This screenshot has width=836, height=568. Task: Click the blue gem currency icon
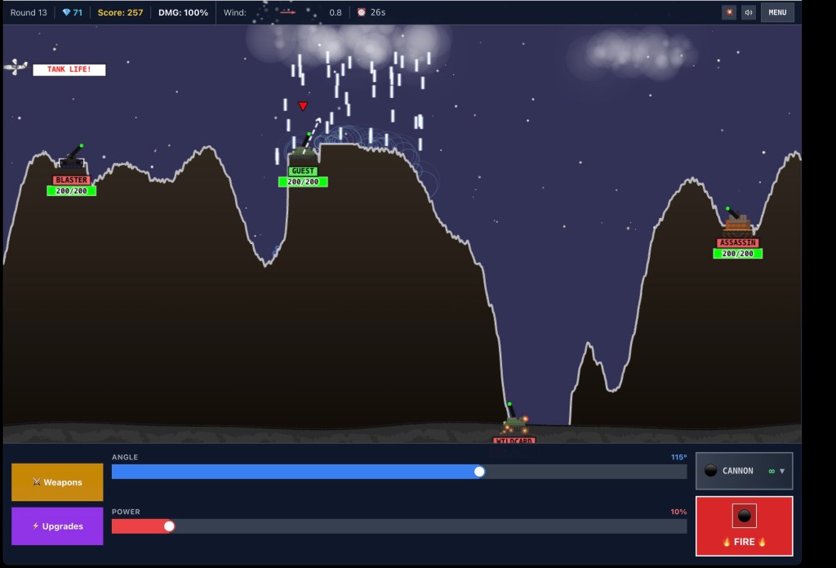[66, 13]
